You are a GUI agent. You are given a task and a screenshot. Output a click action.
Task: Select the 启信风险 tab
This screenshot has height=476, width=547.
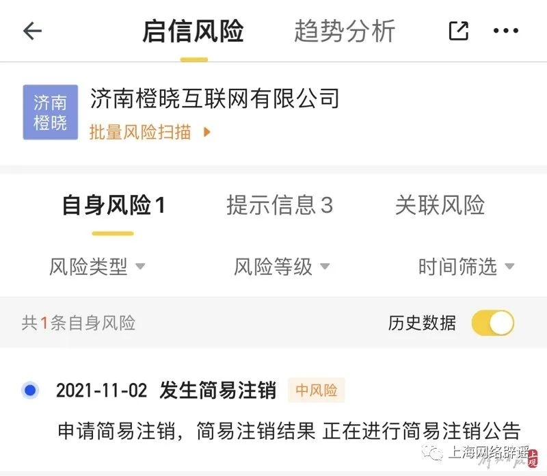coord(193,31)
